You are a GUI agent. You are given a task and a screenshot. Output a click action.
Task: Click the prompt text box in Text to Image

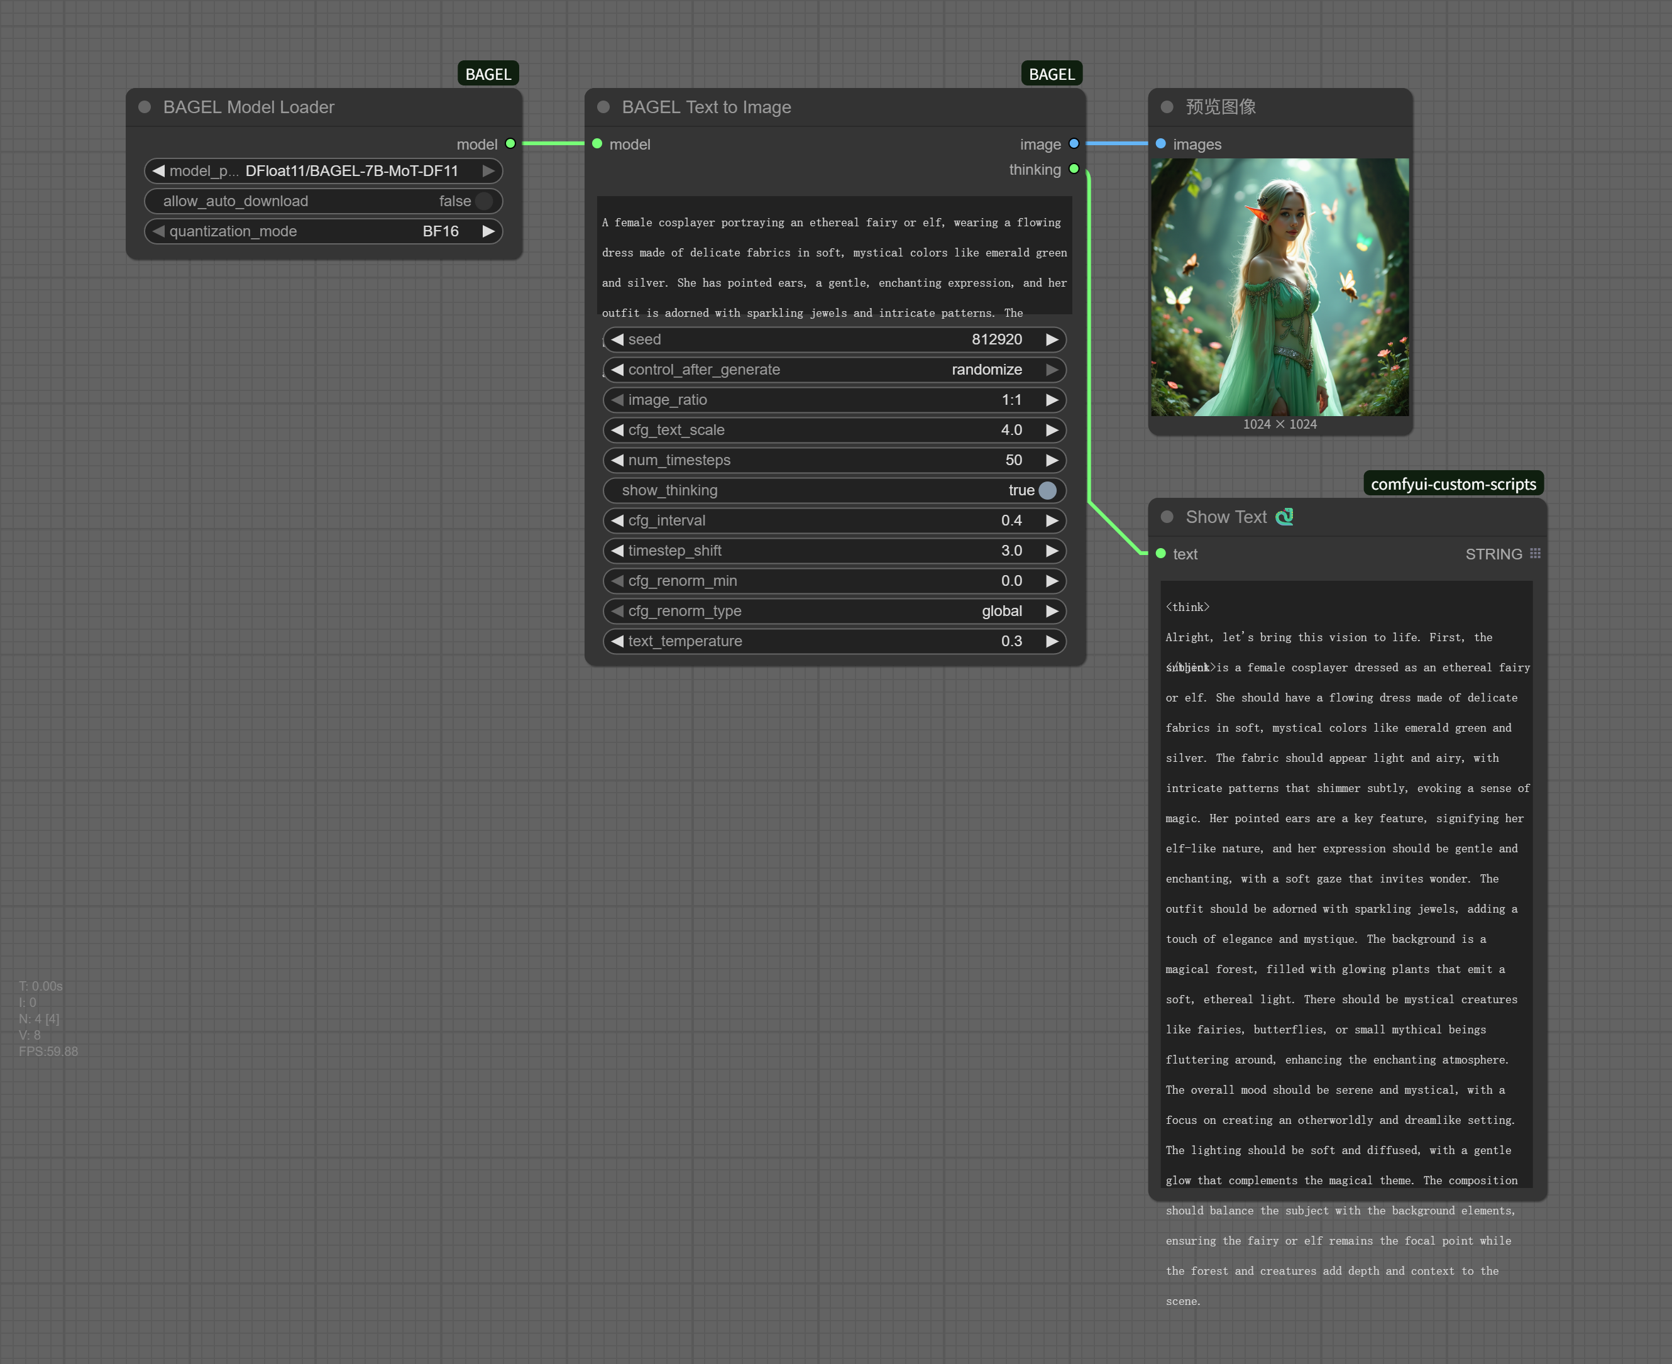click(x=835, y=255)
